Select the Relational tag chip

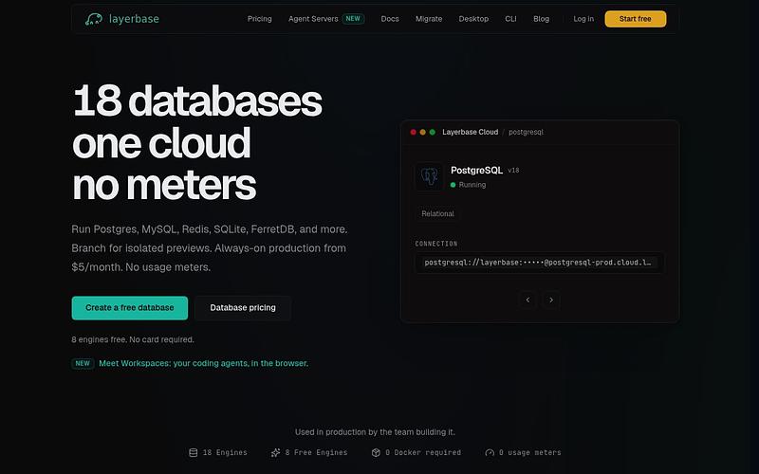437,213
